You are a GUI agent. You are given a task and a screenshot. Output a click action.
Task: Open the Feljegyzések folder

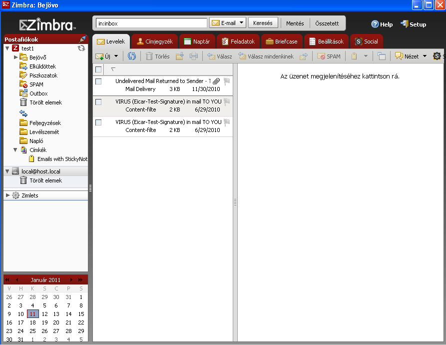click(x=40, y=123)
